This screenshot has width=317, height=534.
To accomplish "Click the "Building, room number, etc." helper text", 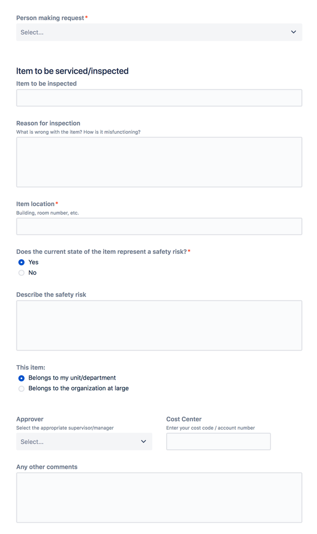I will click(47, 212).
